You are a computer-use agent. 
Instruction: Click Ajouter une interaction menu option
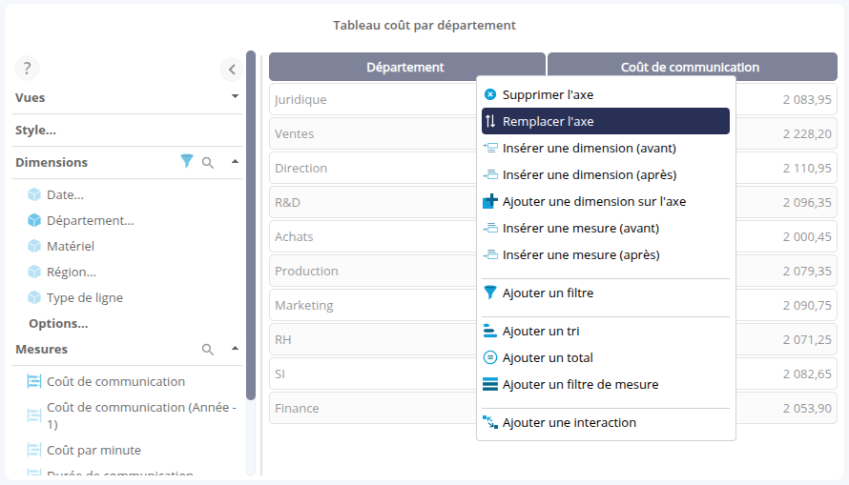coord(569,422)
